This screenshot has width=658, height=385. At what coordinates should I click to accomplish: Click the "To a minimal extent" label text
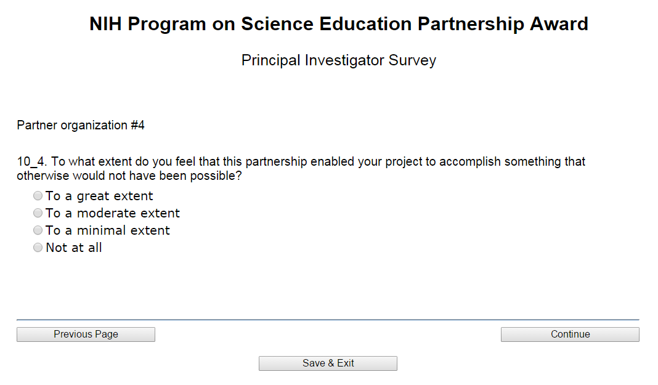point(108,230)
